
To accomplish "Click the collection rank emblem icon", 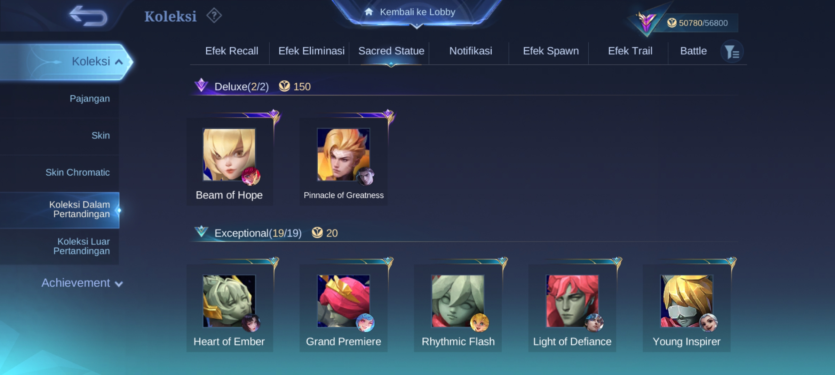I will click(646, 22).
